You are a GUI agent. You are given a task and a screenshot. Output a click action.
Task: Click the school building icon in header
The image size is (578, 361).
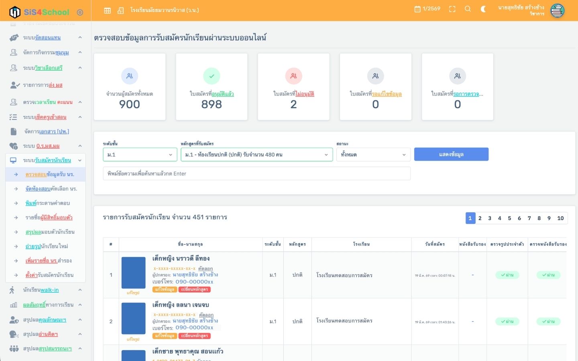[x=120, y=10]
